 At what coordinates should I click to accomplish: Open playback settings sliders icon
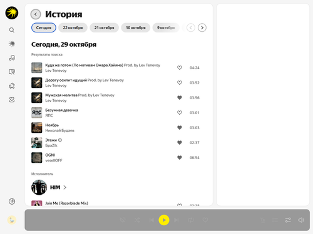[x=288, y=220]
